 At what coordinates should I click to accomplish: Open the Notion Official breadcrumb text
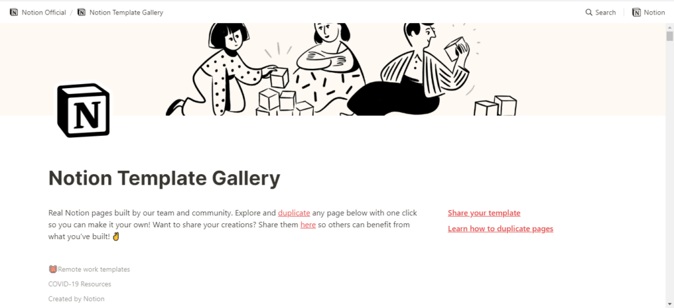pos(43,12)
